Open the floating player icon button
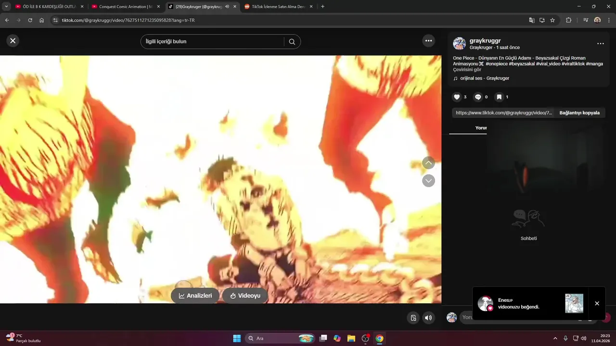Screen dimensions: 616x346 point(413,318)
